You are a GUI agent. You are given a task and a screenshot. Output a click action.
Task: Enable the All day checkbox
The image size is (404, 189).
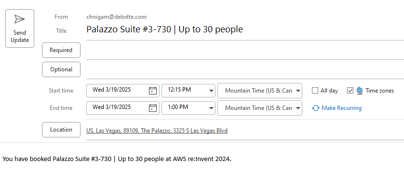315,91
